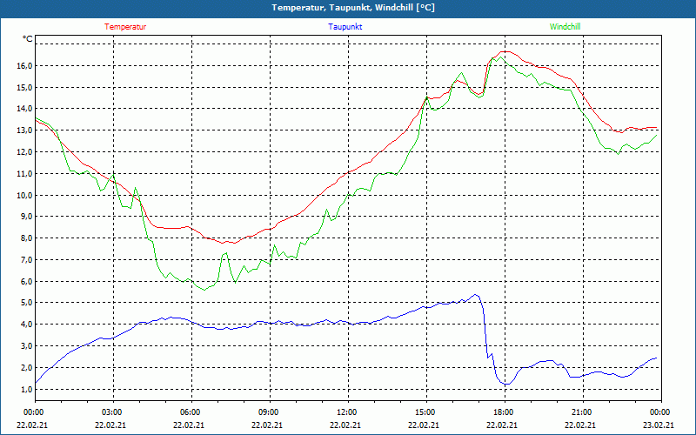
Task: Click the 06:00 time label
Action: point(191,412)
